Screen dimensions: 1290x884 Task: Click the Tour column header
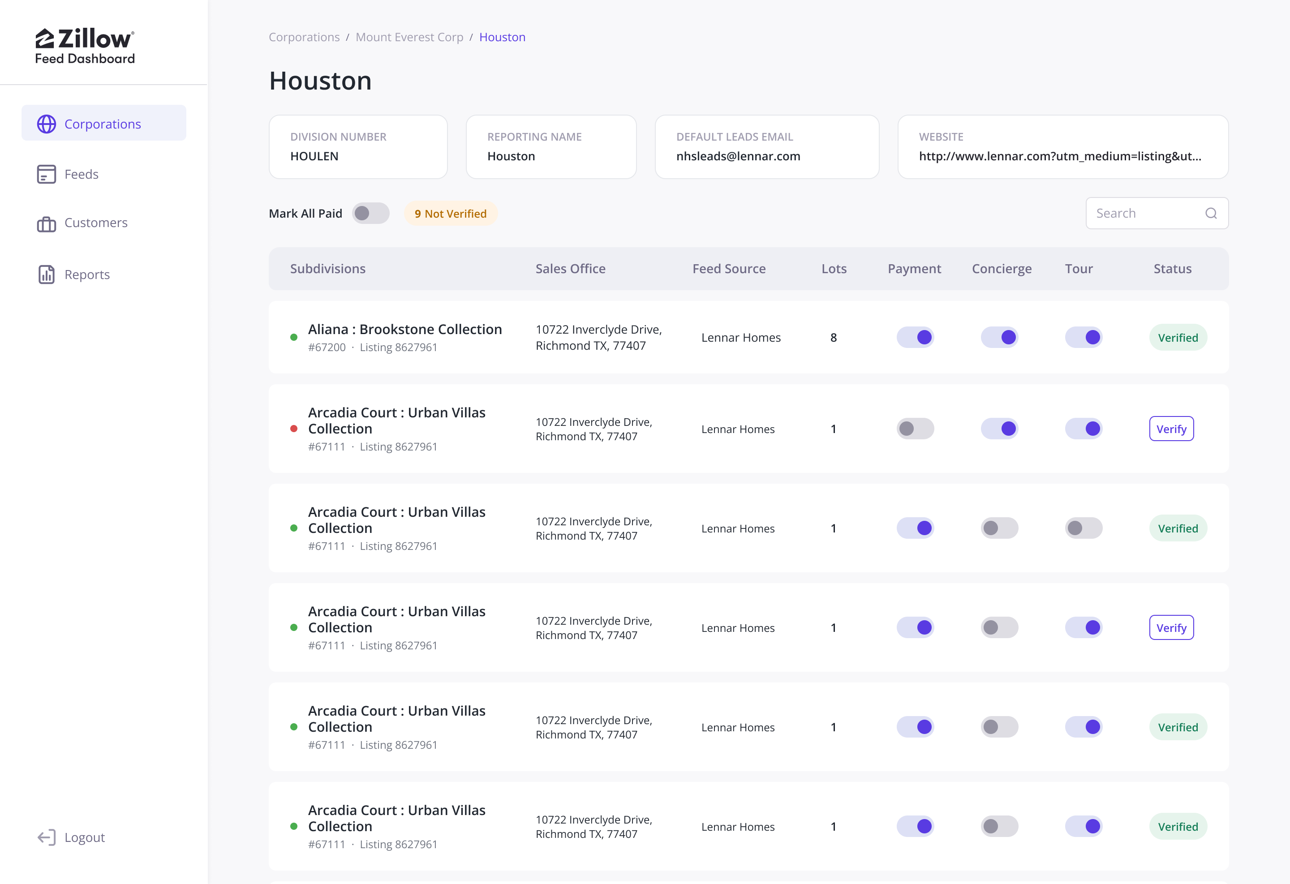pyautogui.click(x=1079, y=269)
